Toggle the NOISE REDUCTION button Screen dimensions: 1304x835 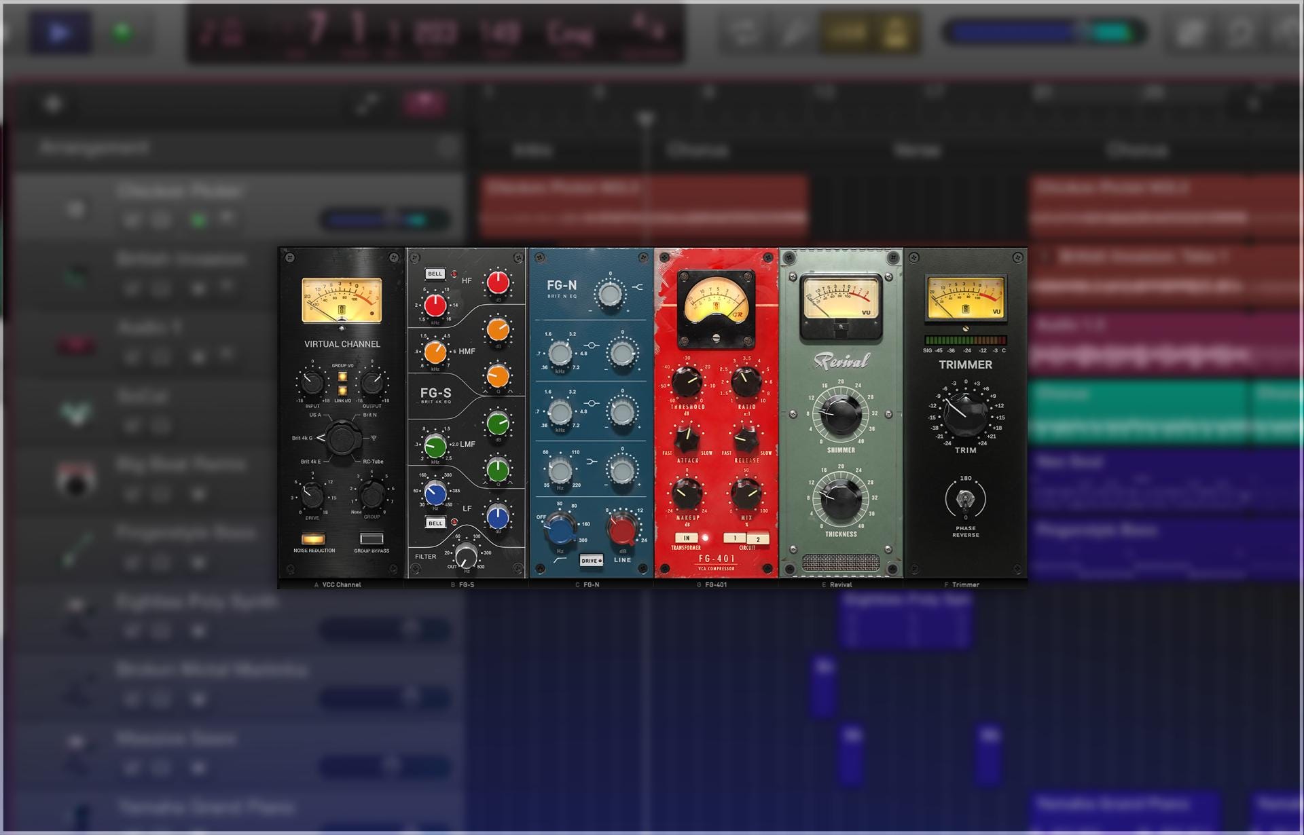point(313,539)
